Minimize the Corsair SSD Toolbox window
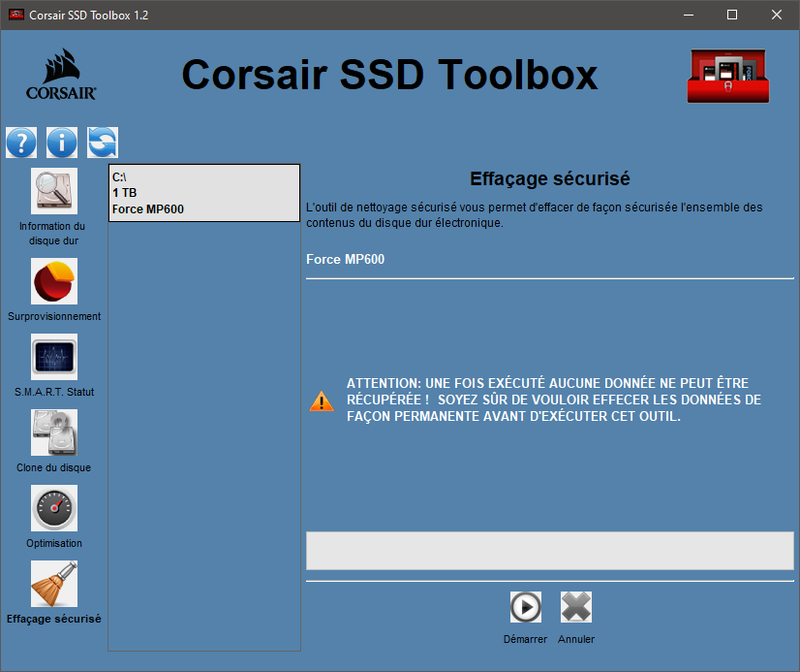800x672 pixels. point(689,15)
